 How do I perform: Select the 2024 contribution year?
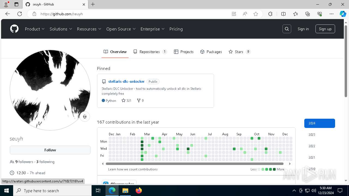(320, 123)
